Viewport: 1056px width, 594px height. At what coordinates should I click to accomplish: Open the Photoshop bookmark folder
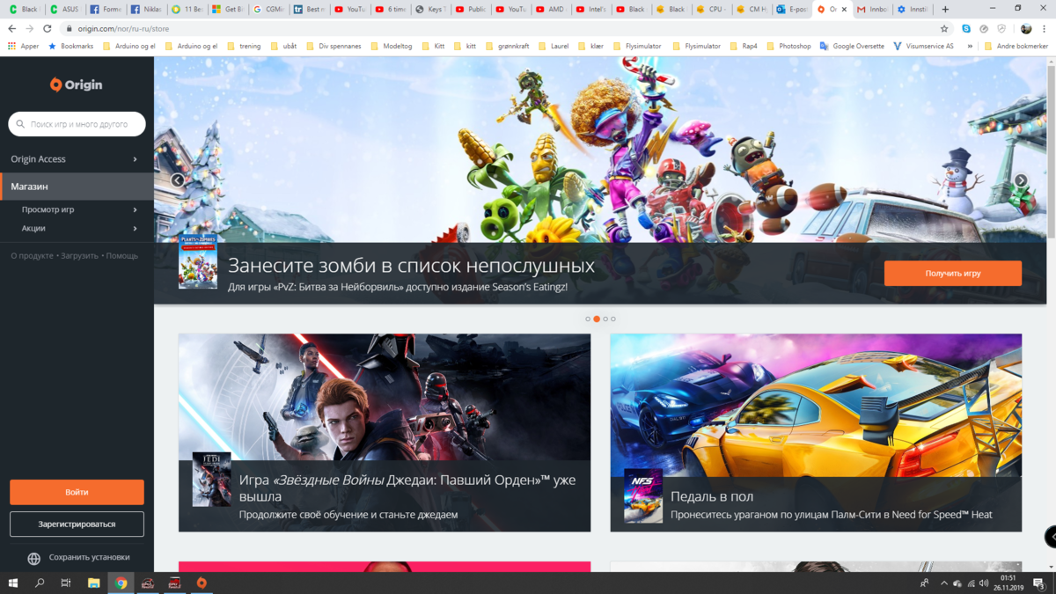click(788, 46)
